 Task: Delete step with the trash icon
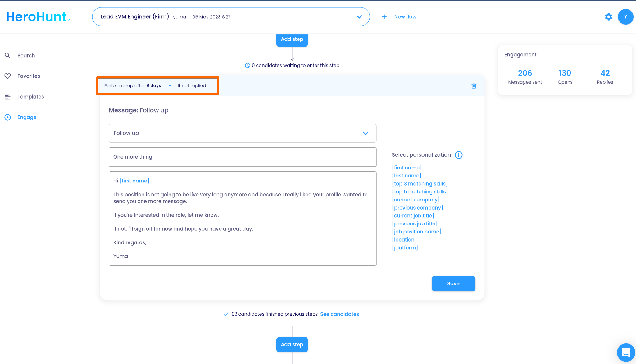(474, 86)
